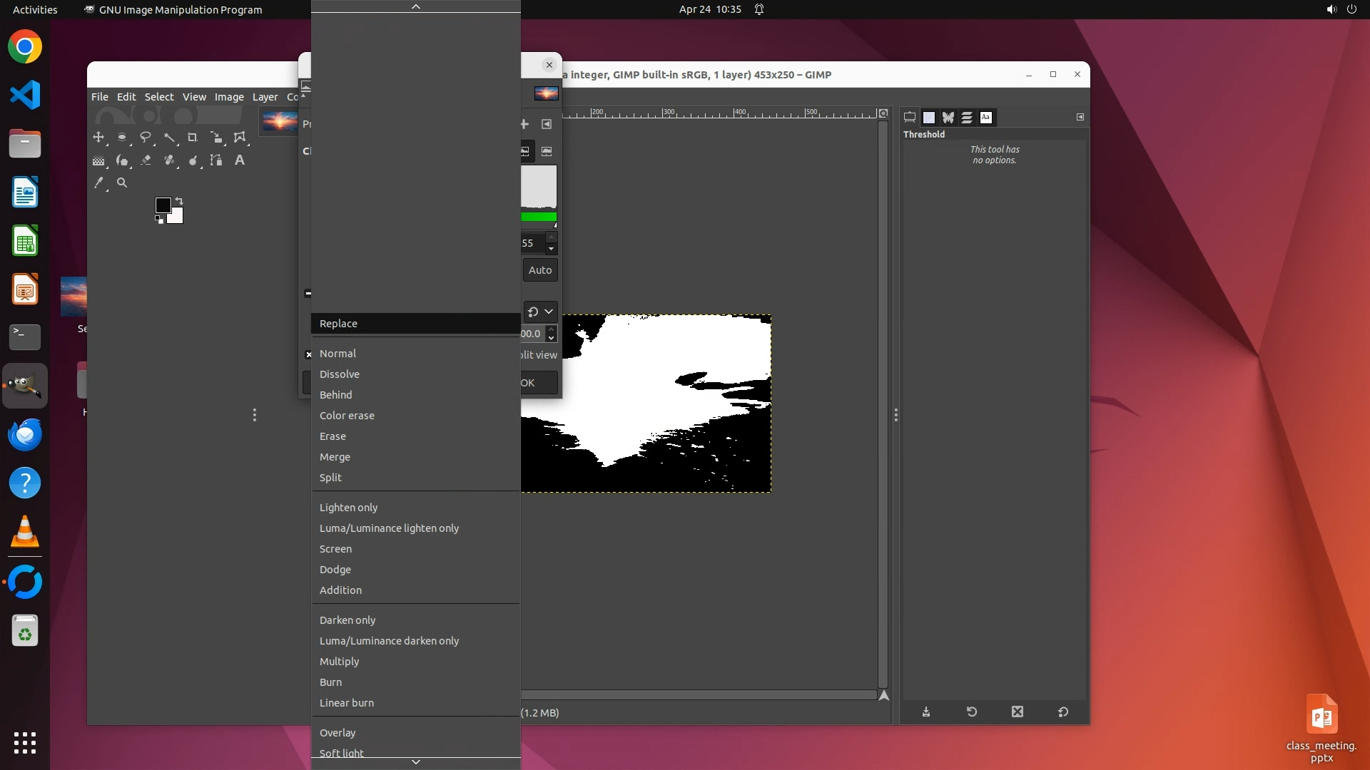Swap foreground and background colors
1370x770 pixels.
point(179,201)
